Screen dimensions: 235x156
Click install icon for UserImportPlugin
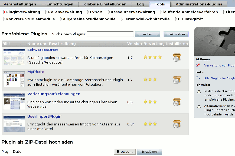pyautogui.click(x=177, y=124)
